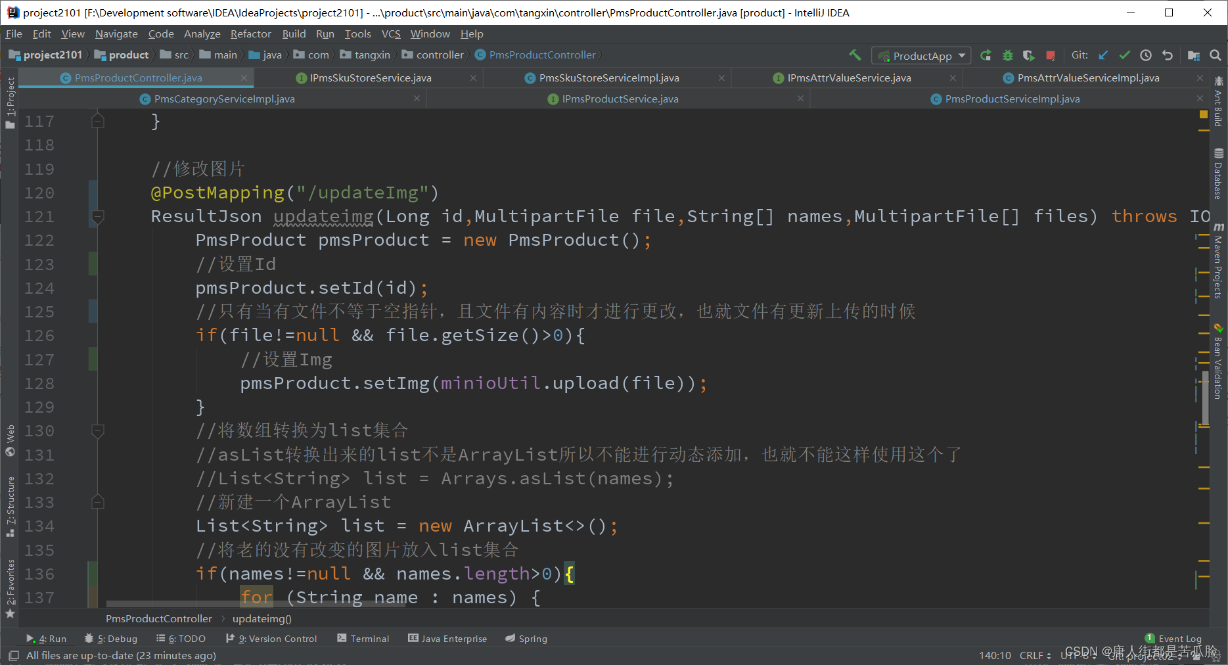Click CRLF line separator selector
This screenshot has height=665, width=1228.
coord(1035,655)
